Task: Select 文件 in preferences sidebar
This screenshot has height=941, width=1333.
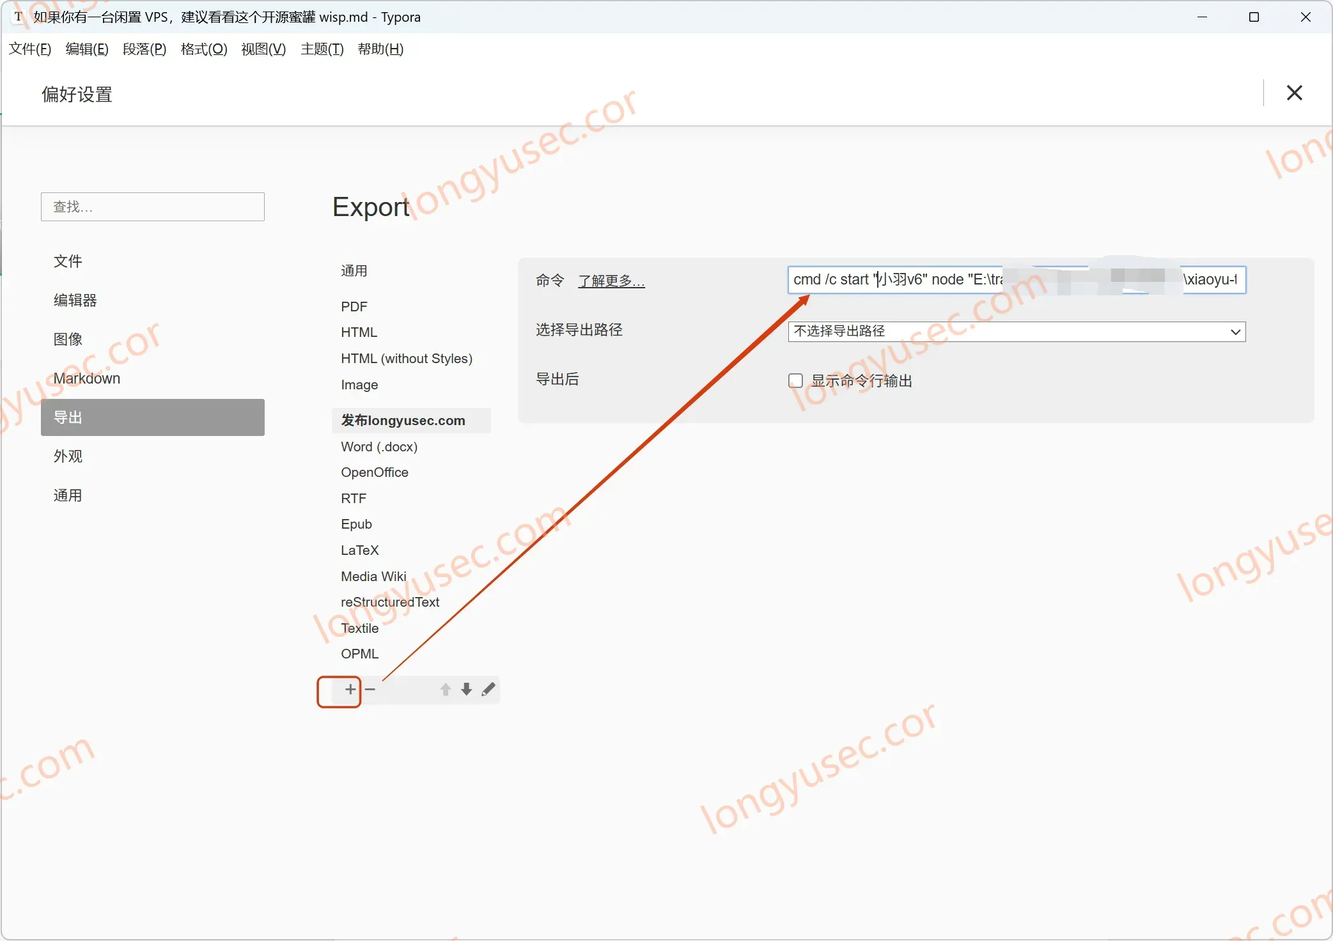Action: [x=153, y=261]
